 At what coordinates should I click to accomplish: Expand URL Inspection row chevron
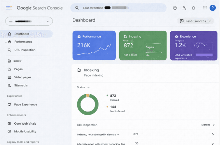[x=214, y=125]
